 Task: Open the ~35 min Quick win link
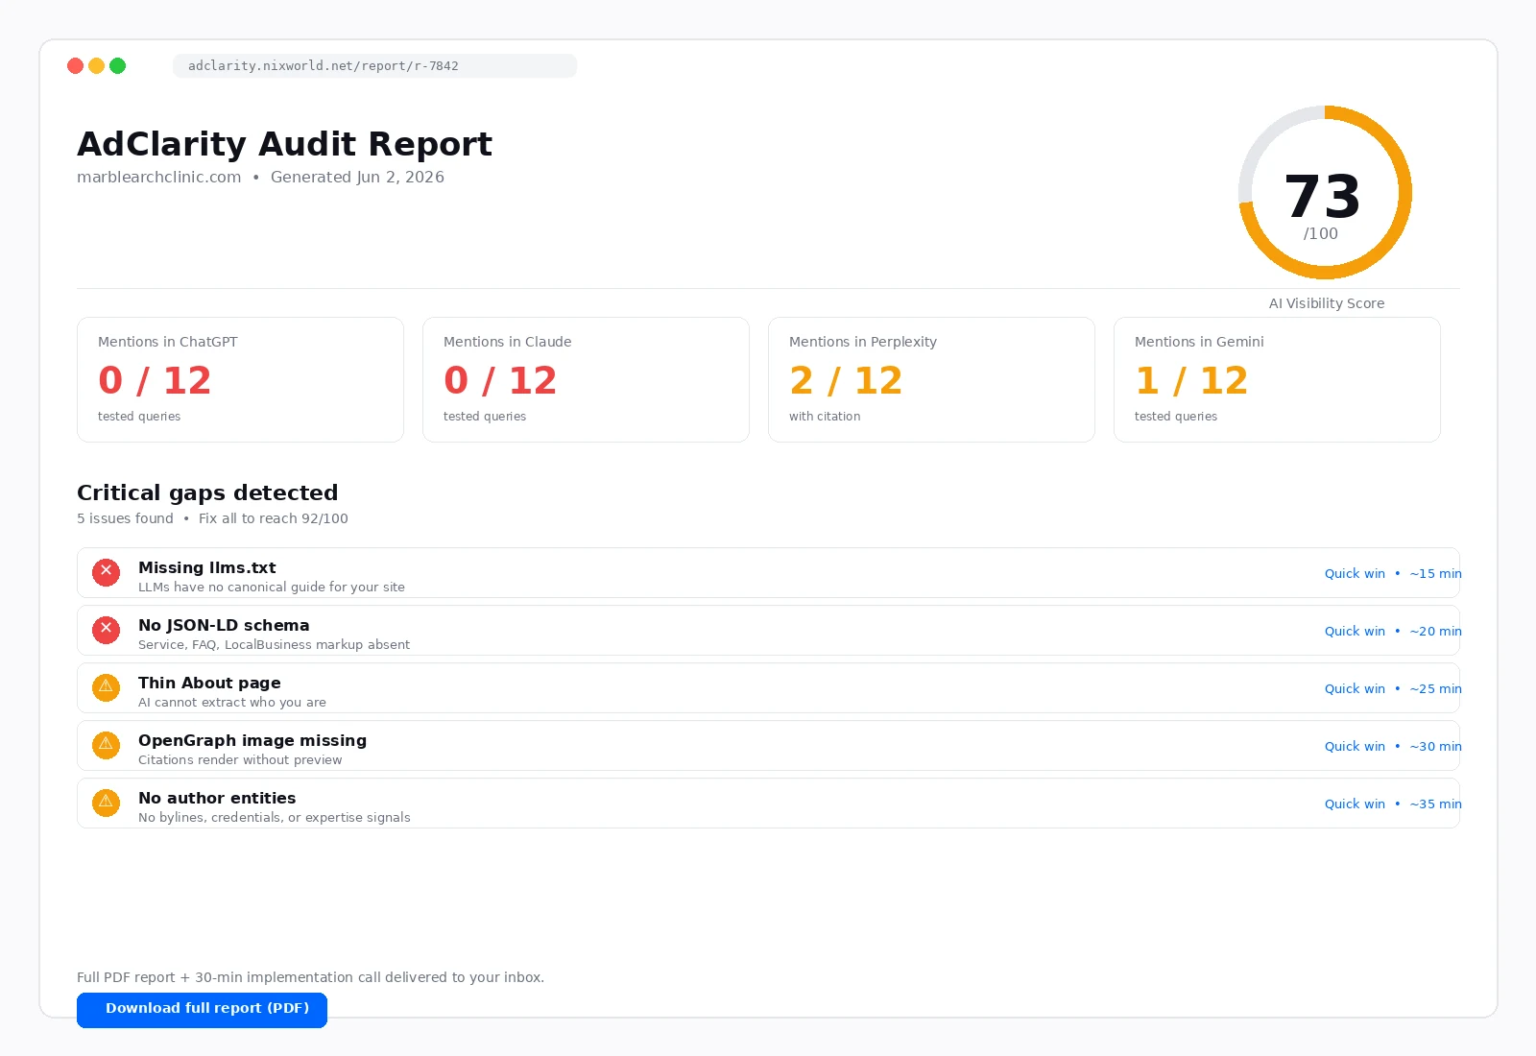[1393, 804]
